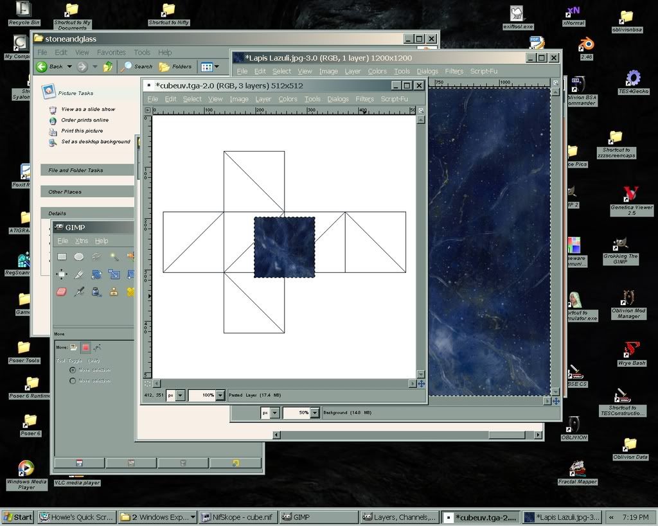Viewport: 658px width, 526px height.
Task: Open the 100% zoom dropdown in cubeuv window
Action: pos(220,396)
